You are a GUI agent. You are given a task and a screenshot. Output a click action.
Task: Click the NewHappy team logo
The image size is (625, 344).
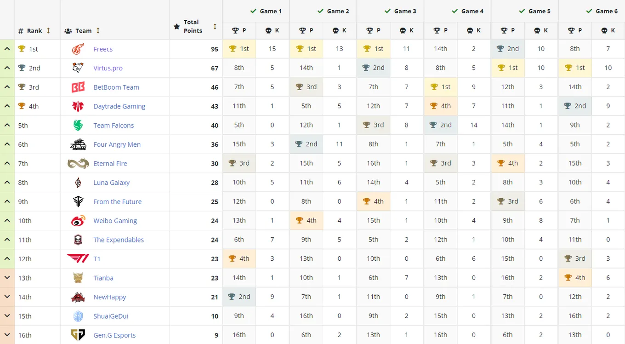coord(78,297)
